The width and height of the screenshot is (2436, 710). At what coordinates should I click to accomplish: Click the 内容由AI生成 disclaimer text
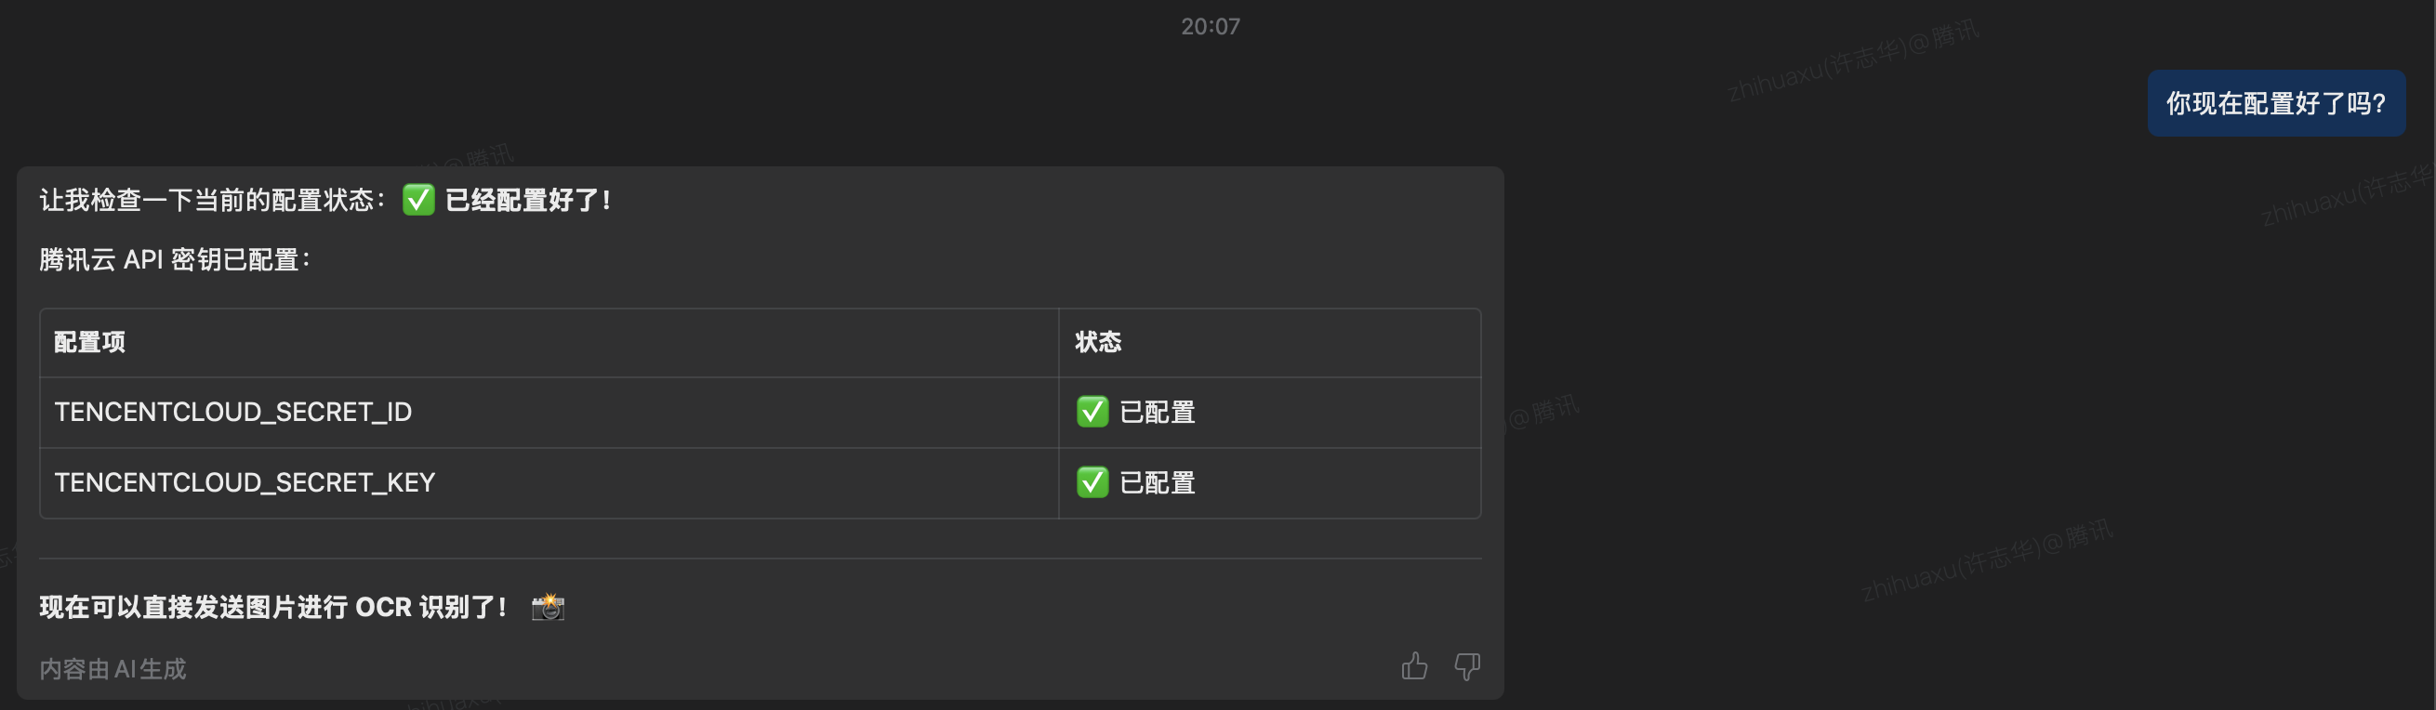(x=113, y=668)
